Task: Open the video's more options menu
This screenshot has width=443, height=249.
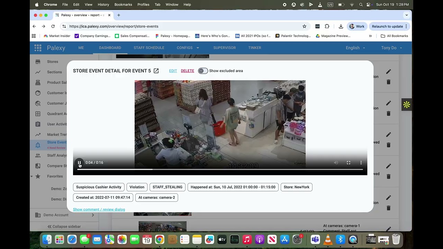Action: (x=361, y=163)
